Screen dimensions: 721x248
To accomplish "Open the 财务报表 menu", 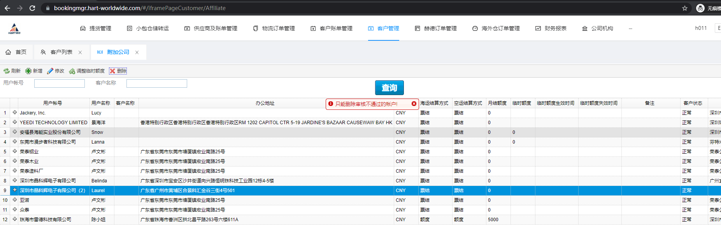I will 551,29.
